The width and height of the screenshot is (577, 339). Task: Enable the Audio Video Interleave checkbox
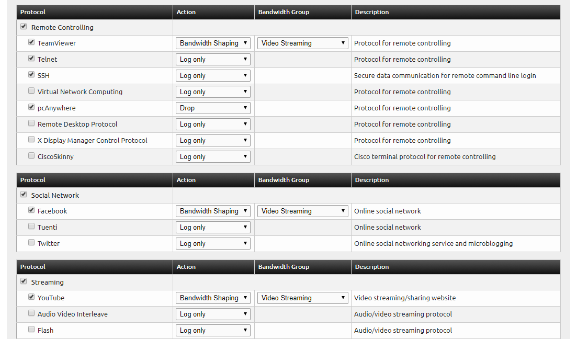point(31,313)
